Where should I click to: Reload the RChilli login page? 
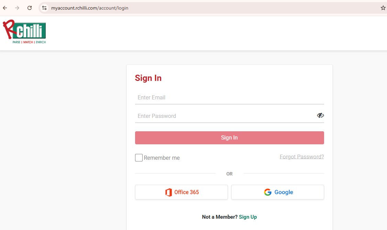pos(30,8)
